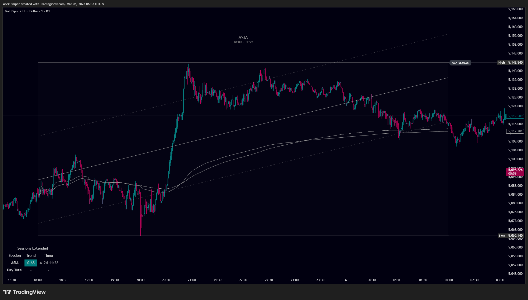Click the Low price label 5,065.440
This screenshot has width=528, height=300.
(x=515, y=236)
